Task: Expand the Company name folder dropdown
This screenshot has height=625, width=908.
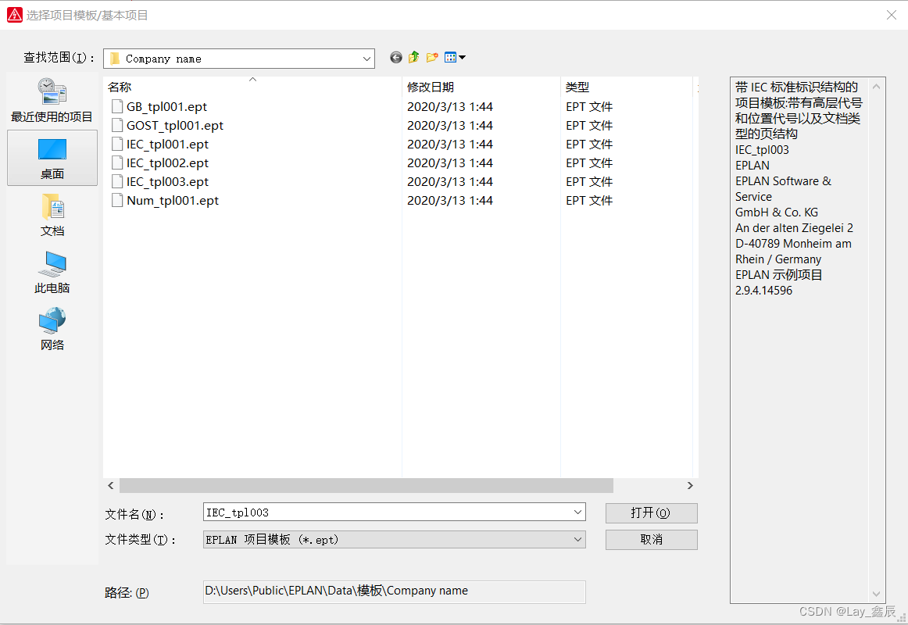Action: [x=366, y=59]
